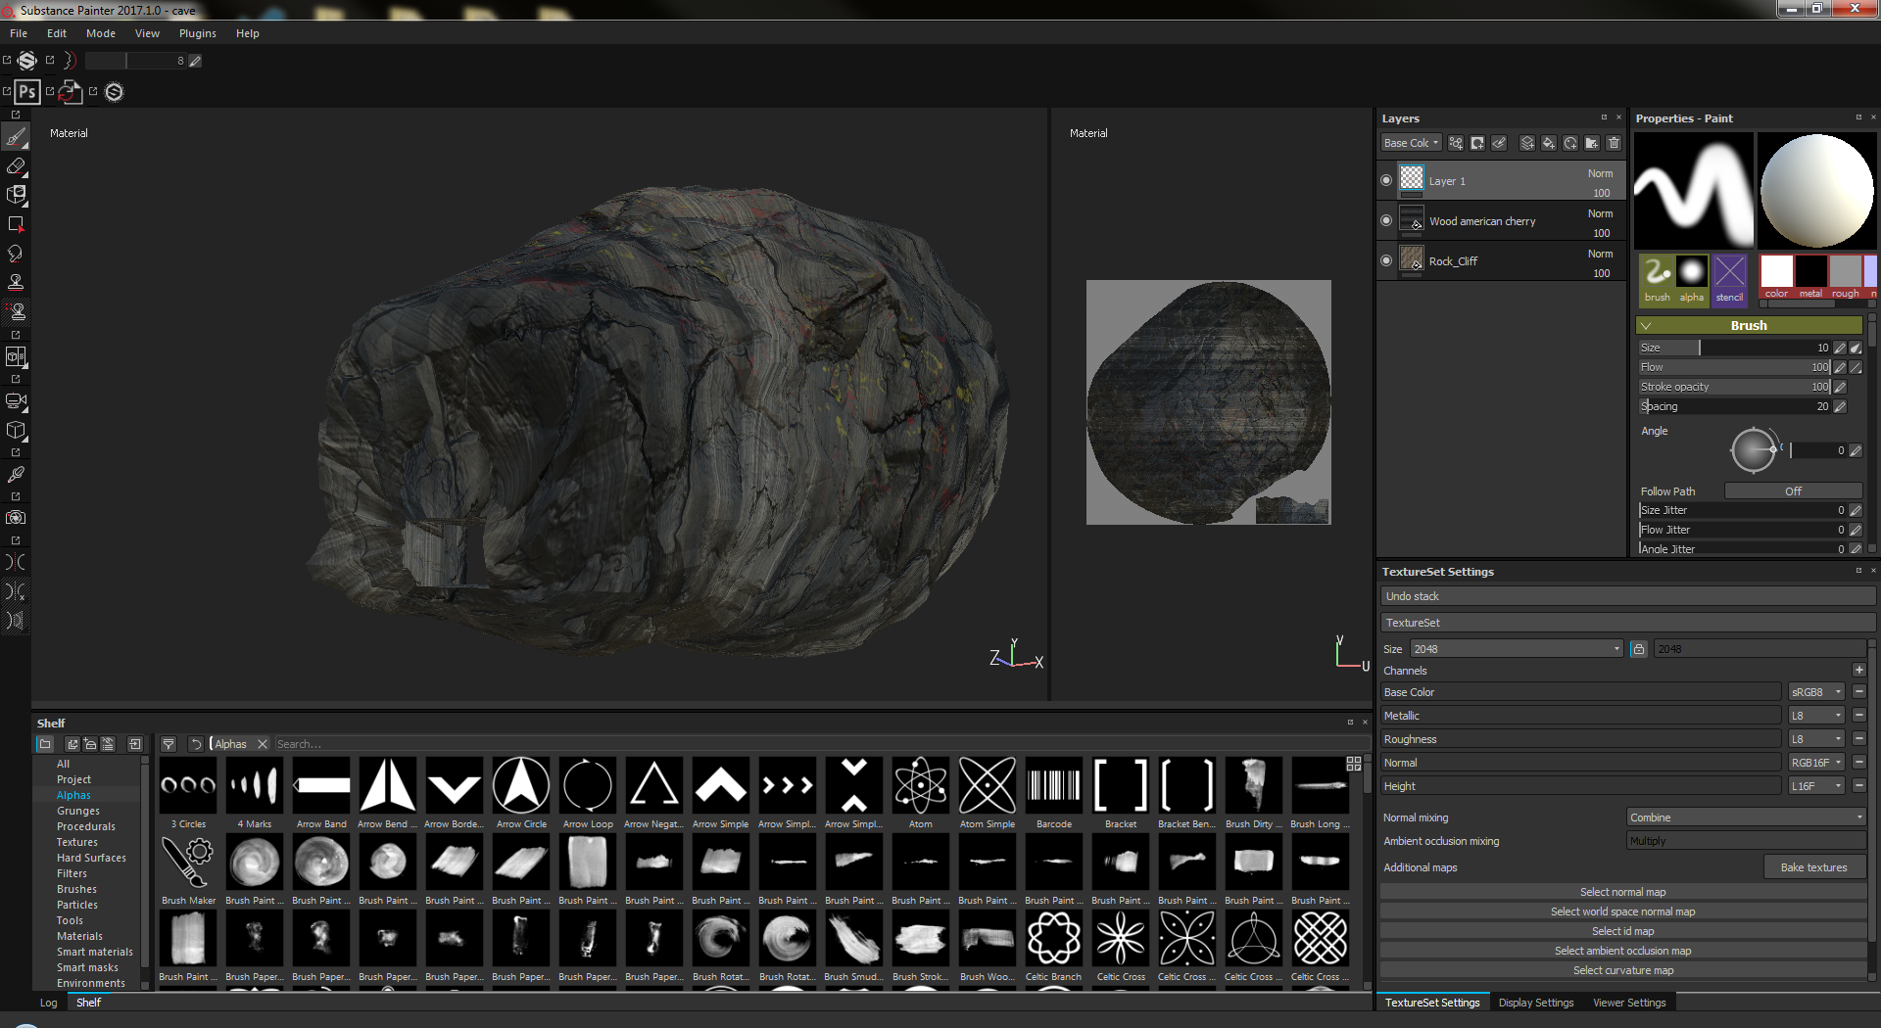
Task: Open the sRGB8 format dropdown
Action: point(1816,692)
